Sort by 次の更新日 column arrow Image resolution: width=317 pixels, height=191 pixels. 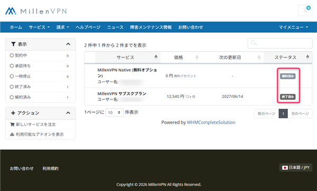(x=259, y=57)
